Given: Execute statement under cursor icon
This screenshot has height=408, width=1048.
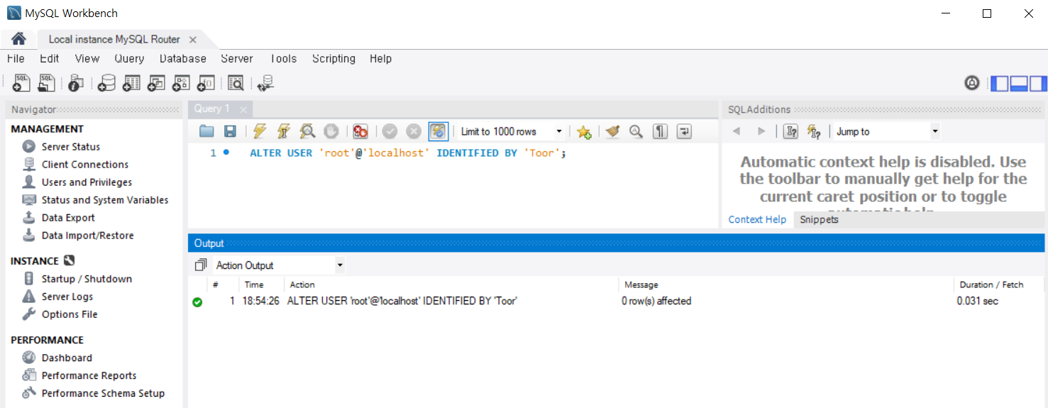Looking at the screenshot, I should point(284,131).
